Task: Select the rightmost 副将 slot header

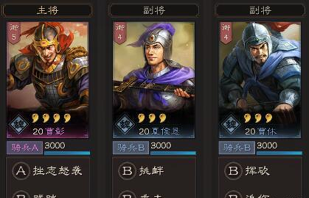Action: (260, 10)
